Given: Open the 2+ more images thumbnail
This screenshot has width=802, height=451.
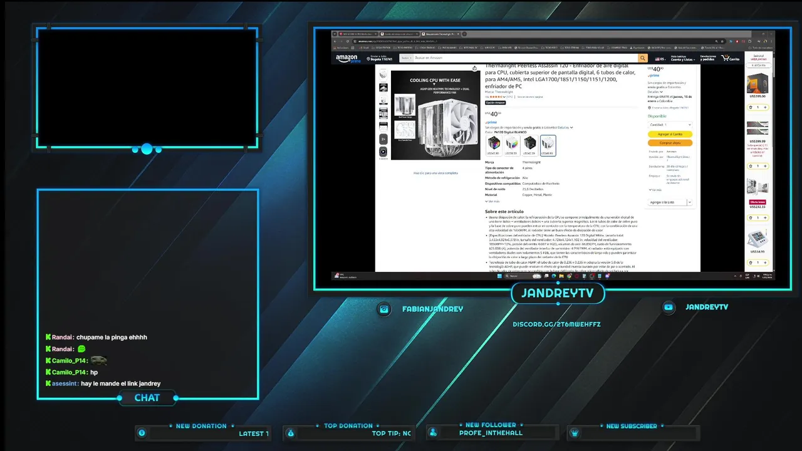Looking at the screenshot, I should pos(383,139).
